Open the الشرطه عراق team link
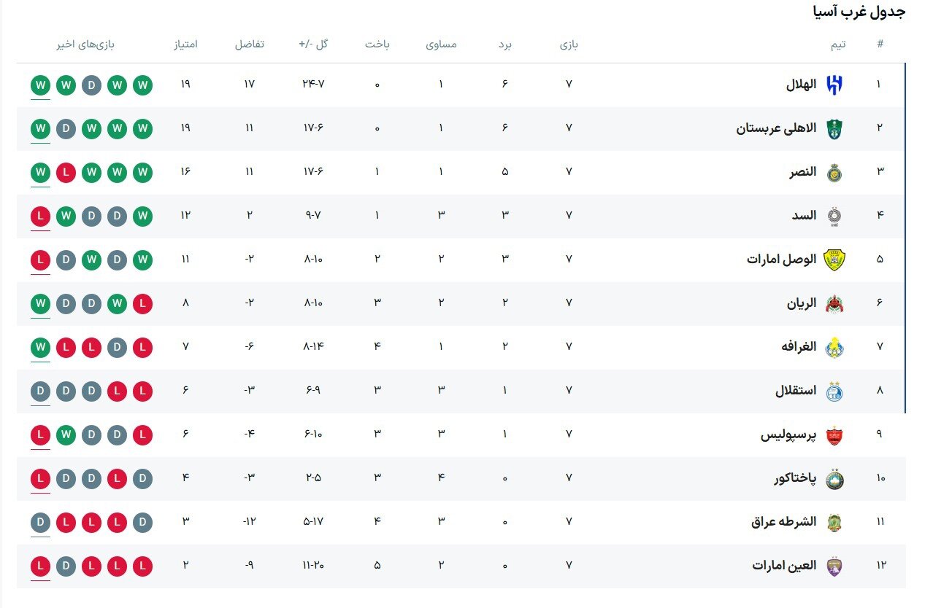Image resolution: width=933 pixels, height=608 pixels. (x=783, y=522)
